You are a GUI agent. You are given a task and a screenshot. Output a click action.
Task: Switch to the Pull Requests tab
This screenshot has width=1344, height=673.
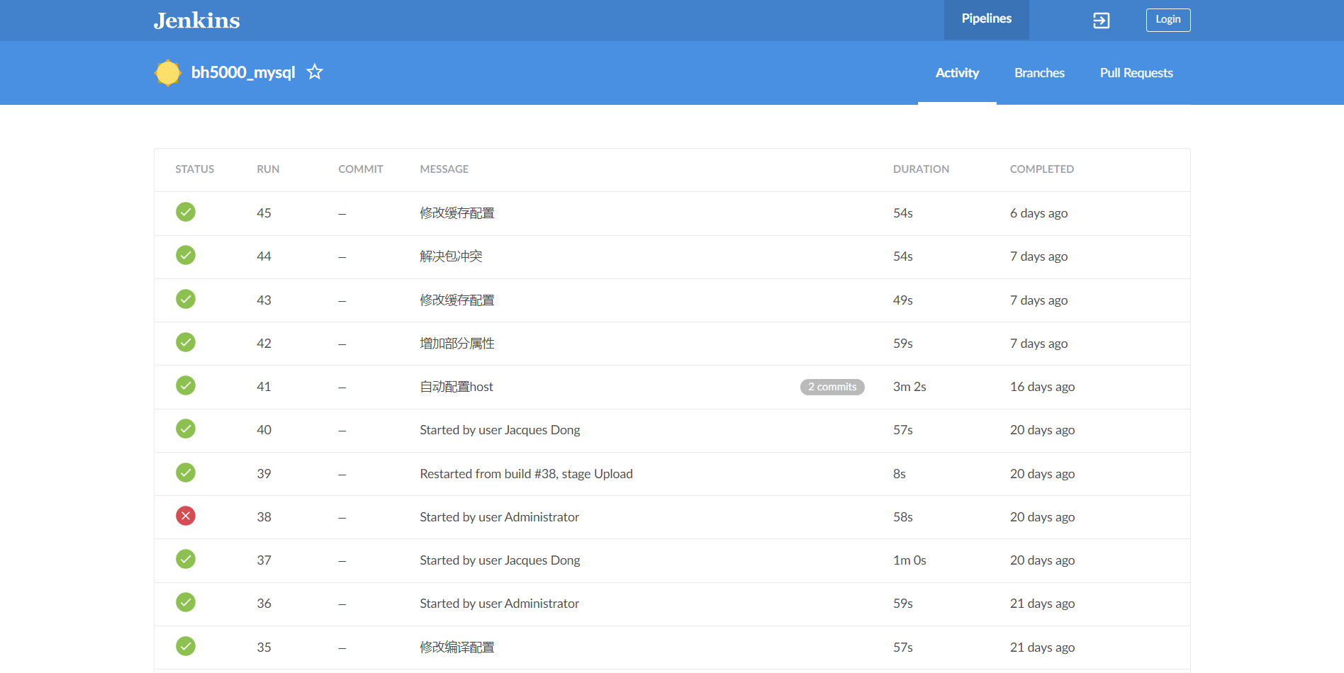[x=1136, y=73]
